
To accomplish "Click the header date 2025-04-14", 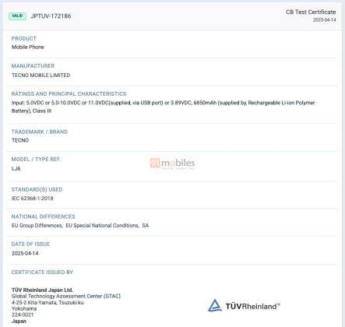I will [324, 20].
